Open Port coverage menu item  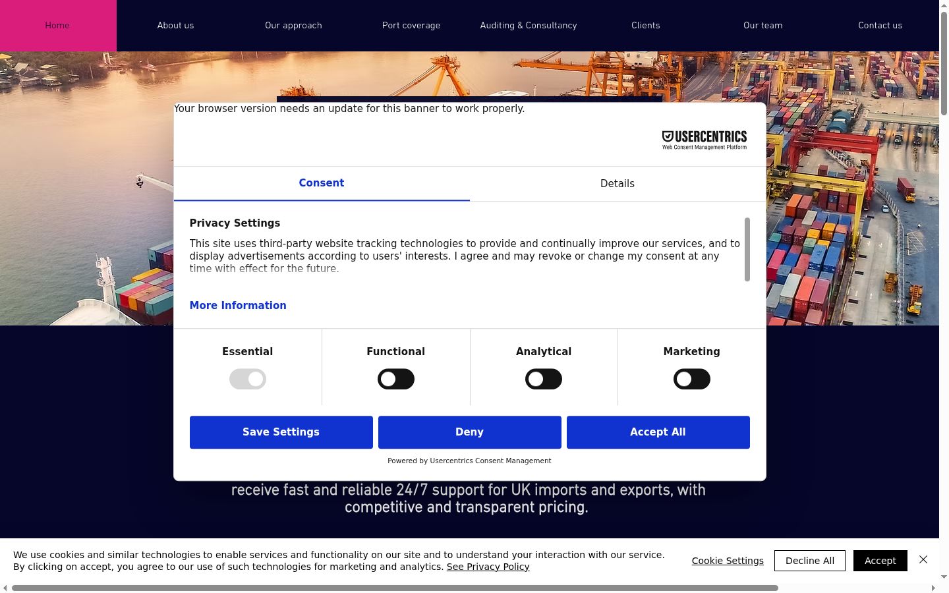point(411,26)
